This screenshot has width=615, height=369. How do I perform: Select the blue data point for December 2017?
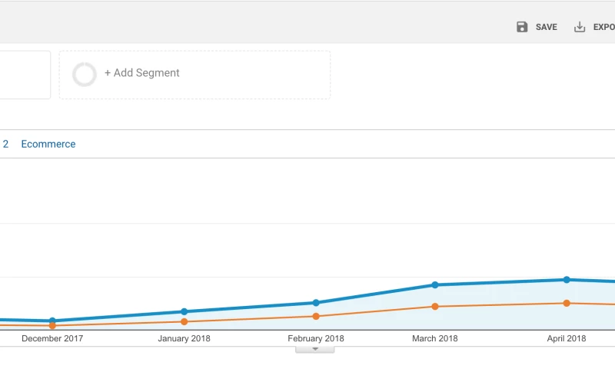click(x=52, y=321)
